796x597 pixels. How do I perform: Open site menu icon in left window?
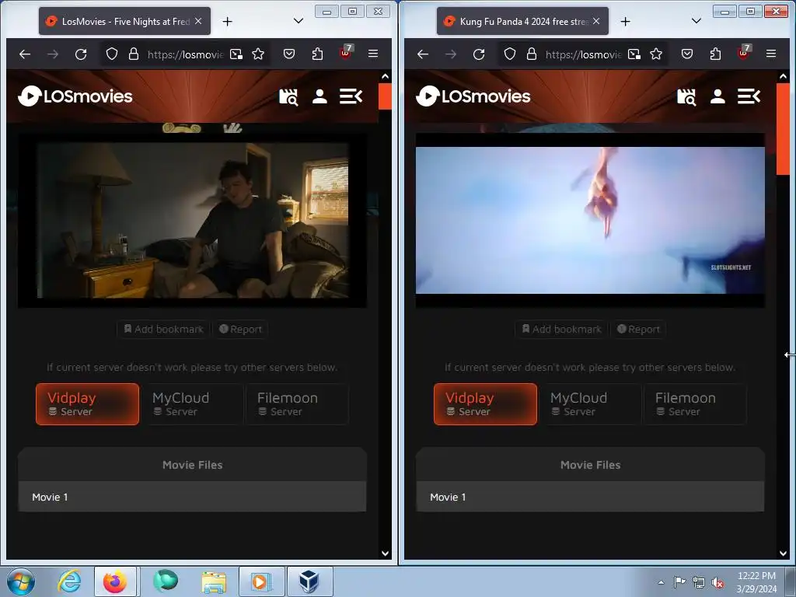pos(351,96)
